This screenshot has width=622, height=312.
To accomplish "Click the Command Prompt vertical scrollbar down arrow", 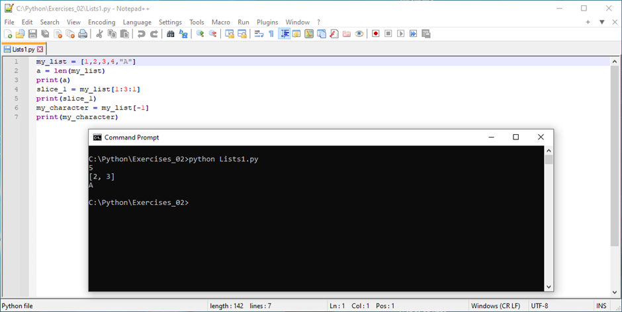I will click(549, 286).
